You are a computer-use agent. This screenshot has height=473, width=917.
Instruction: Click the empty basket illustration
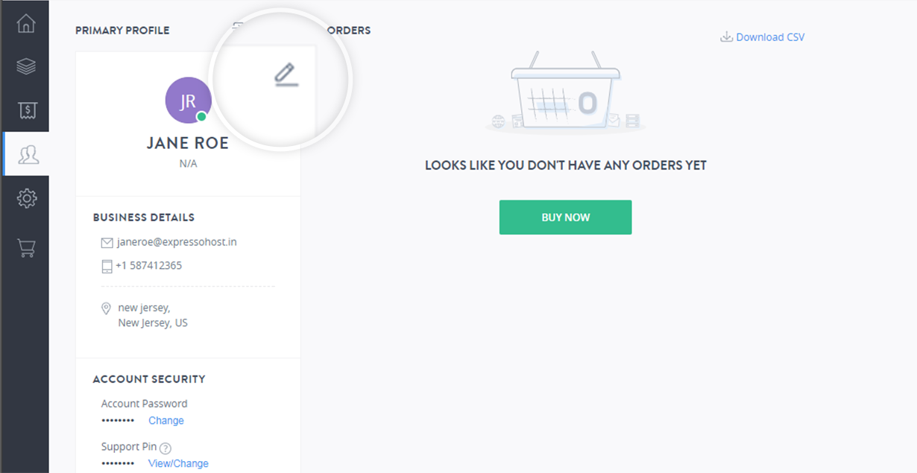point(565,93)
